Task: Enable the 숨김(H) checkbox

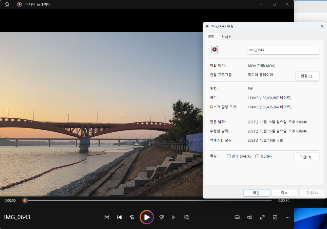Action: [257, 156]
